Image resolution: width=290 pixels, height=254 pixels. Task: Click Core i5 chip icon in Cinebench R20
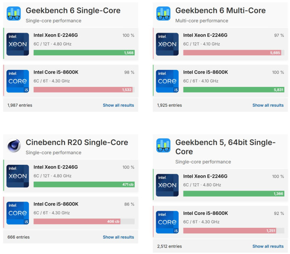(x=18, y=213)
